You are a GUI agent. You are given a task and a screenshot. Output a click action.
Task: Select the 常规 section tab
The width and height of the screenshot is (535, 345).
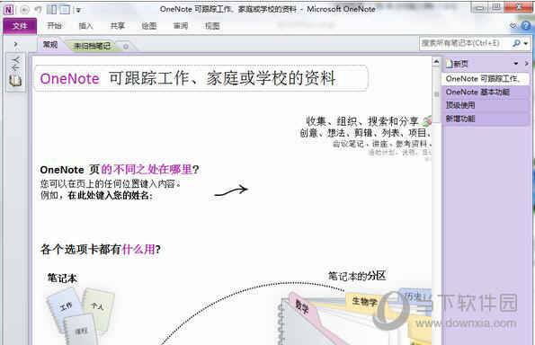[50, 45]
